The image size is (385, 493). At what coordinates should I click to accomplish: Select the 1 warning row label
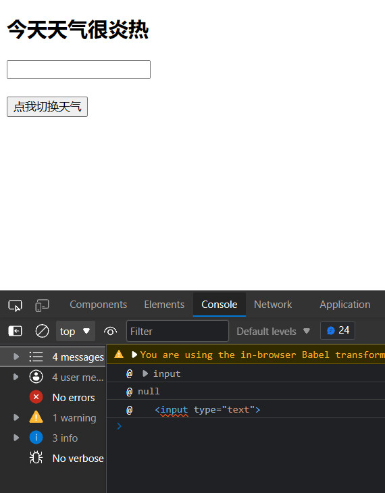click(74, 418)
